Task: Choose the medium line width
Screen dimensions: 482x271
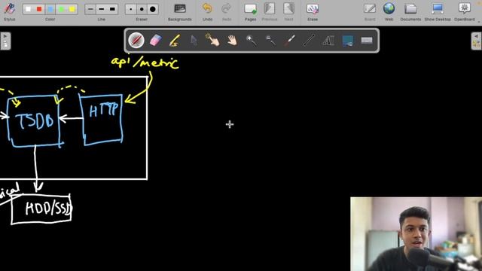Action: tap(102, 9)
